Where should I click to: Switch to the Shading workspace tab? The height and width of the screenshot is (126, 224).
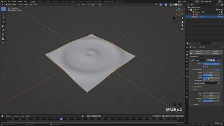pos(73,2)
